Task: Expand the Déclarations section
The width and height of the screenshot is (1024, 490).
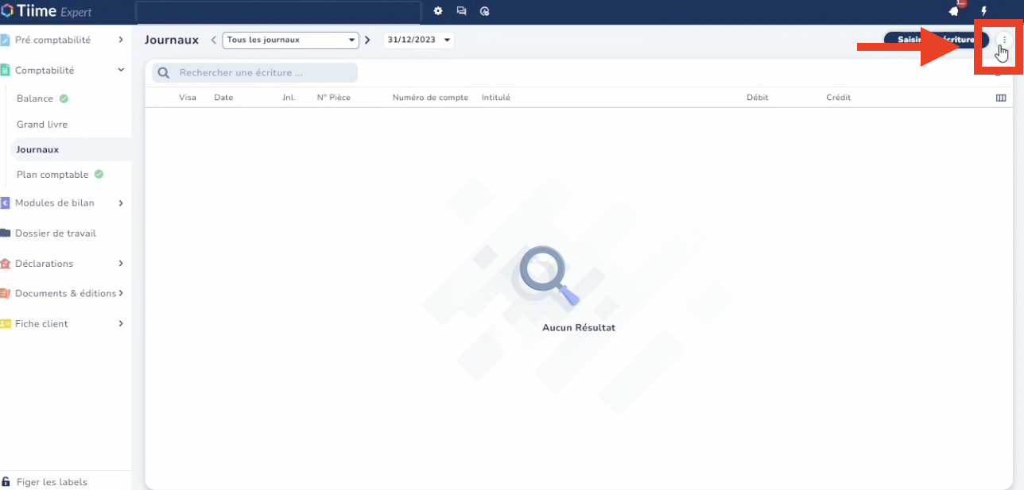Action: (121, 264)
